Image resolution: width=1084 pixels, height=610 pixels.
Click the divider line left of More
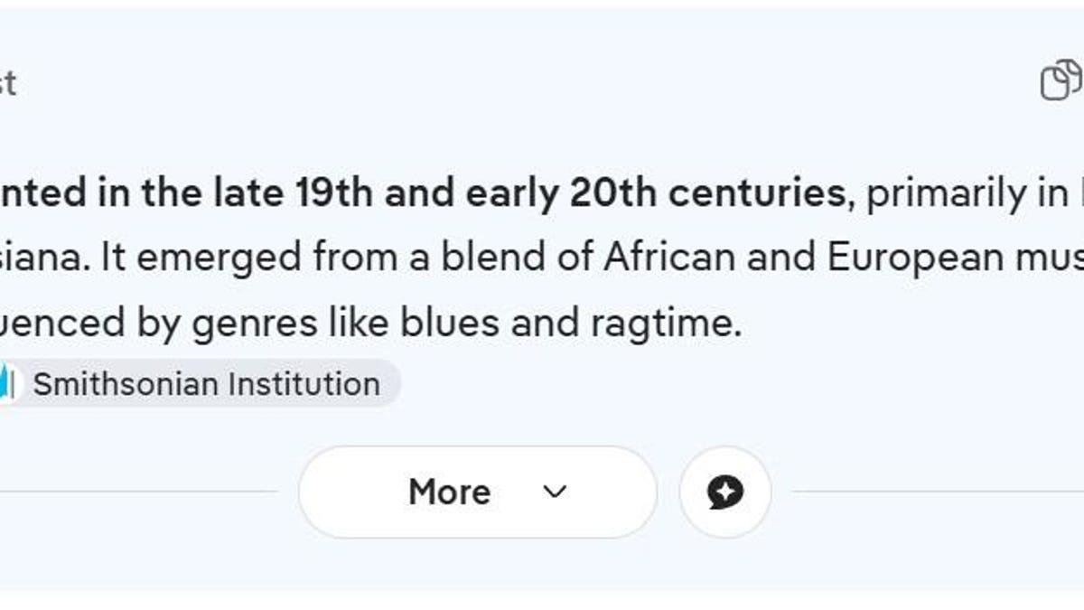point(139,493)
